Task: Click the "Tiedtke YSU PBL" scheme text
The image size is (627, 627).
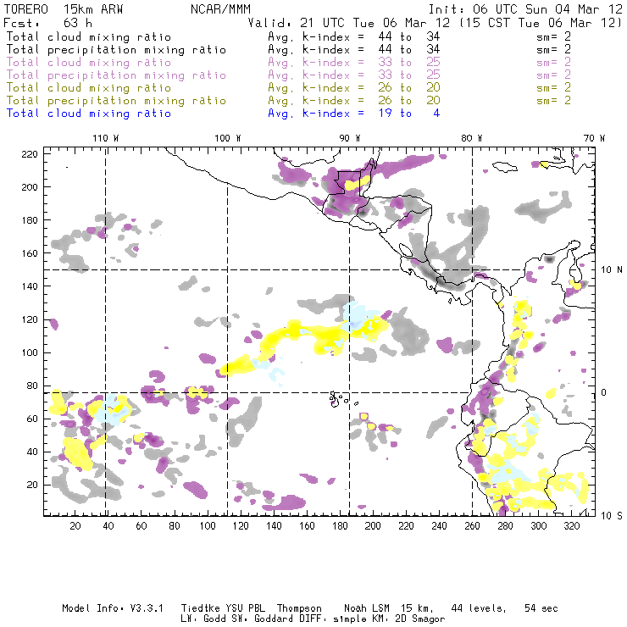Action: [x=223, y=608]
